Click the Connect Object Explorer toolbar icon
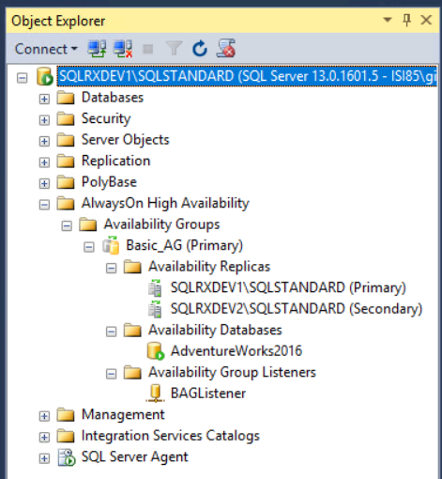 (x=97, y=49)
